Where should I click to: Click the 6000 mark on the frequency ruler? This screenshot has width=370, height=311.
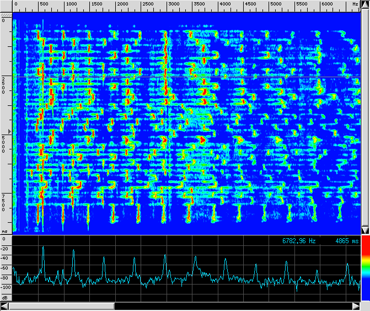(327, 4)
